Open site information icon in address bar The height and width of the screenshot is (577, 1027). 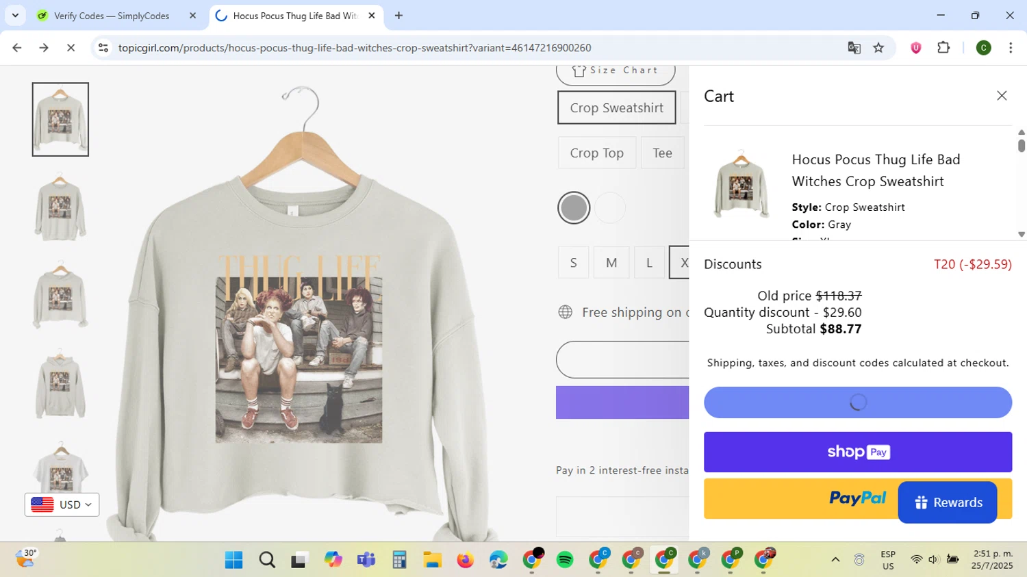click(x=103, y=48)
